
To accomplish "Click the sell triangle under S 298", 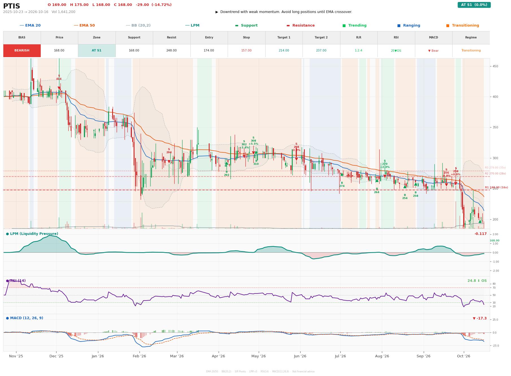I will [296, 159].
